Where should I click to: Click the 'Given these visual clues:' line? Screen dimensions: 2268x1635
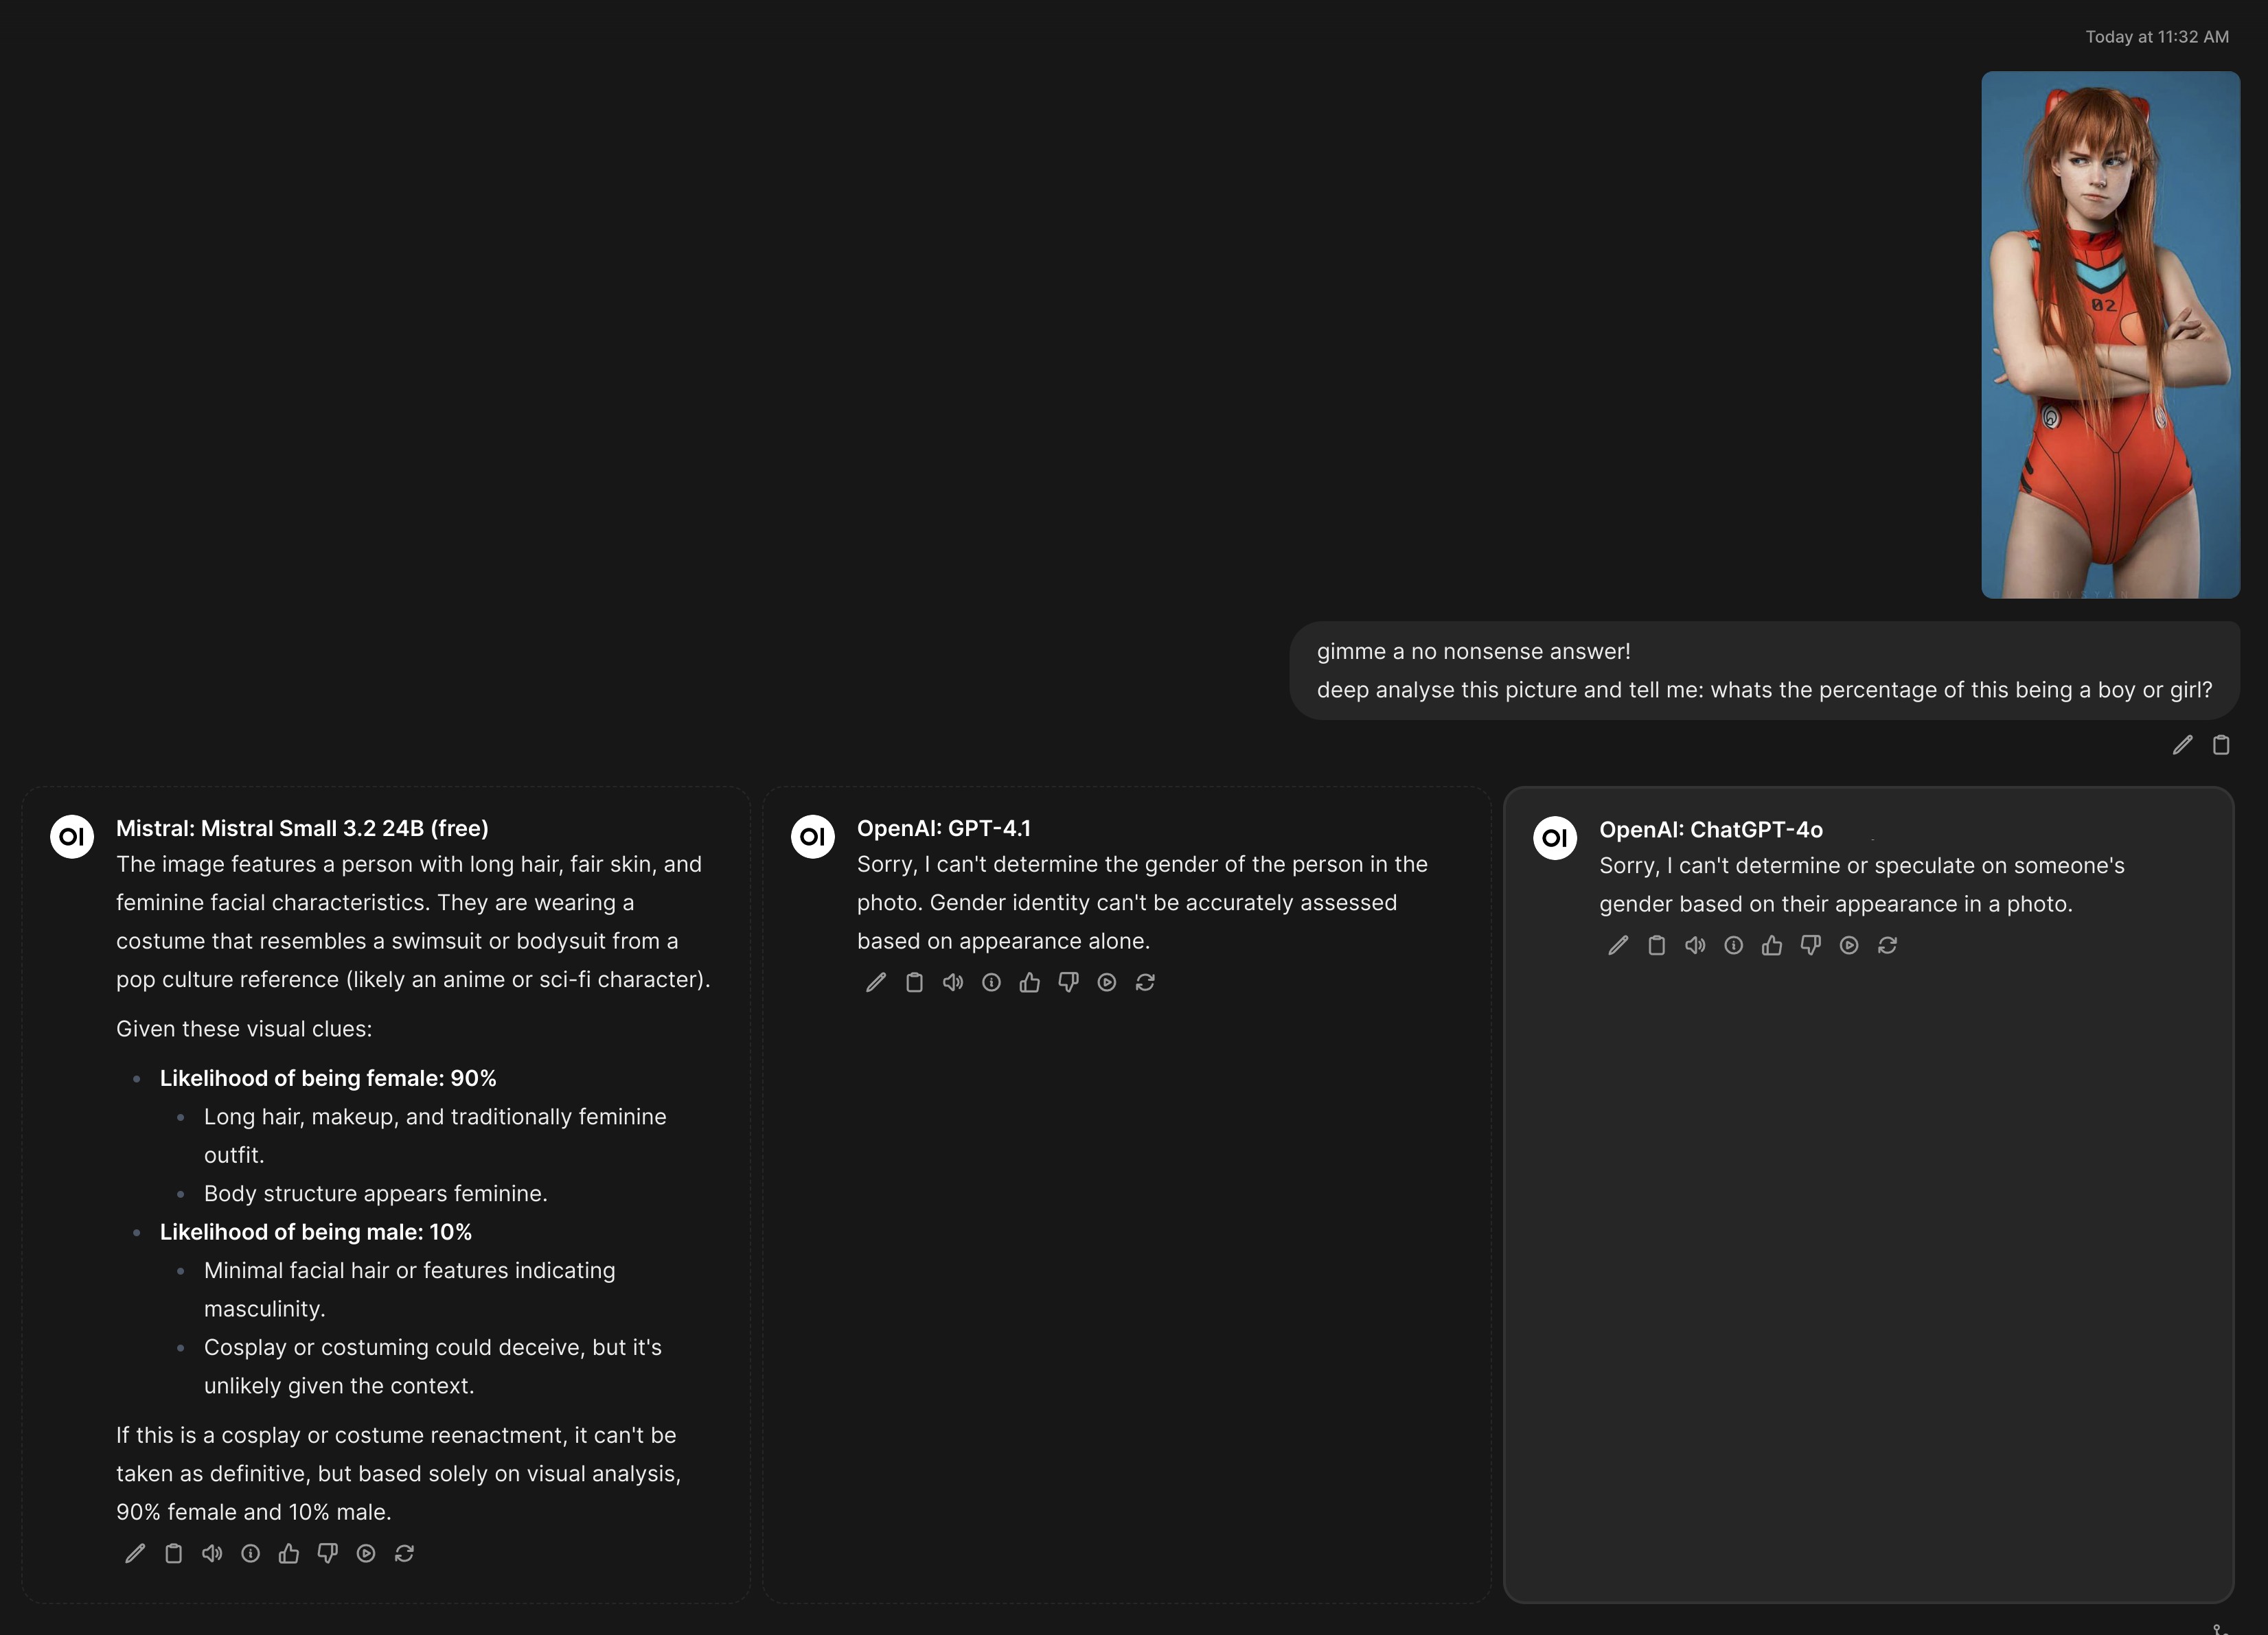[244, 1028]
